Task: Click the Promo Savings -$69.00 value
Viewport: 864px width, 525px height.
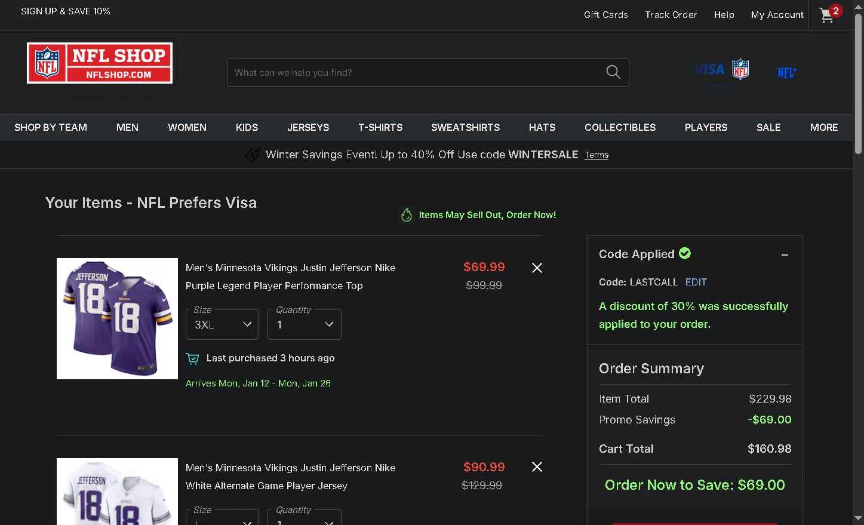Action: click(770, 420)
